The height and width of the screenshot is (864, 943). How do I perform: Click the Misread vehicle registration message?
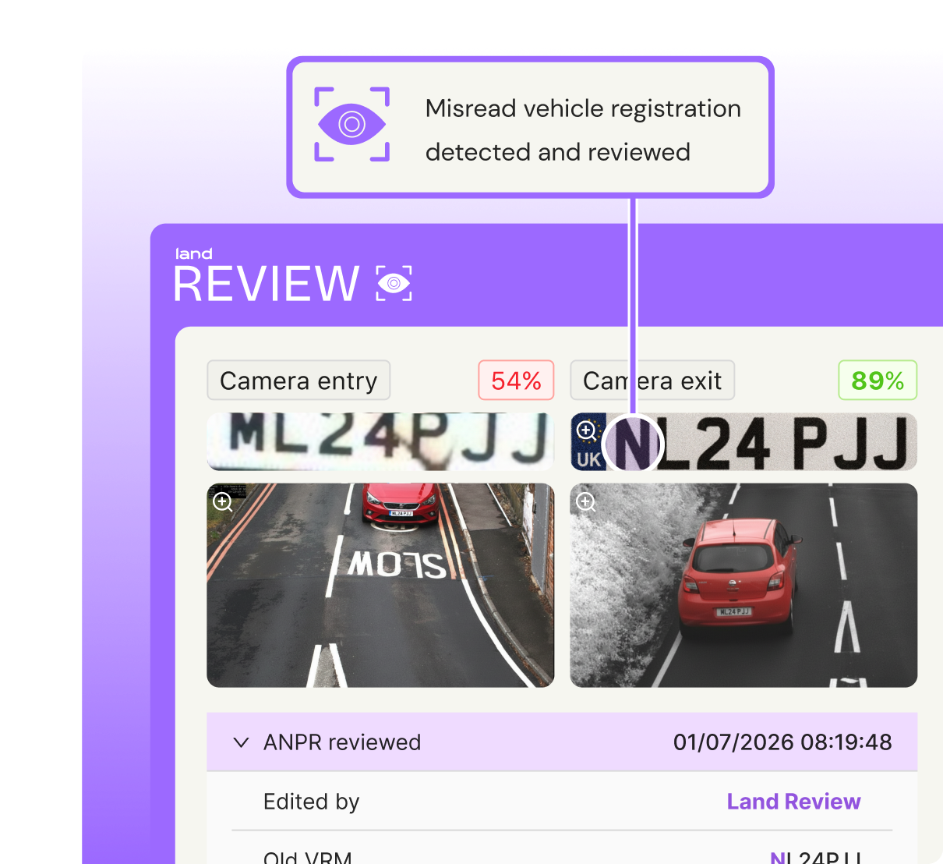[583, 130]
